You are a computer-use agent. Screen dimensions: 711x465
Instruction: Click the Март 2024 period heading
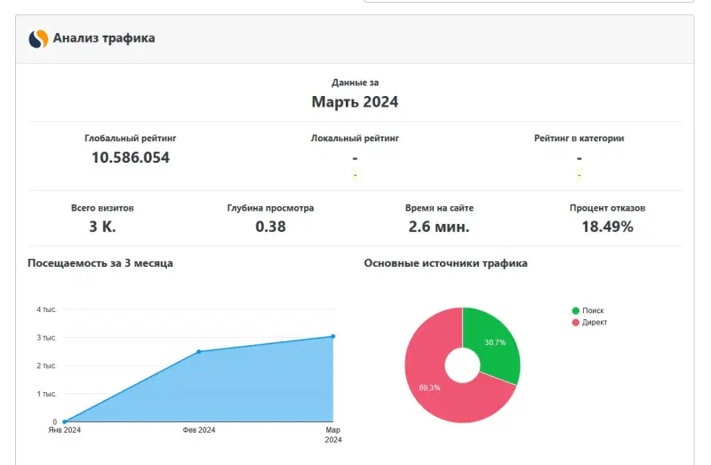point(355,101)
